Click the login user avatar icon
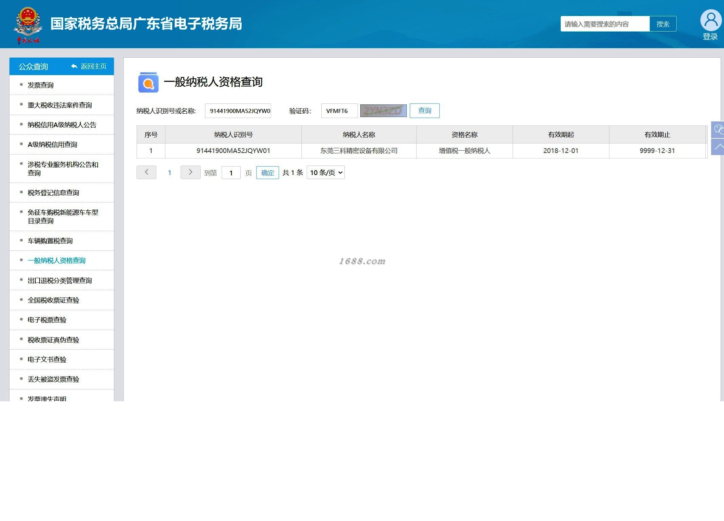The height and width of the screenshot is (521, 724). coord(710,20)
